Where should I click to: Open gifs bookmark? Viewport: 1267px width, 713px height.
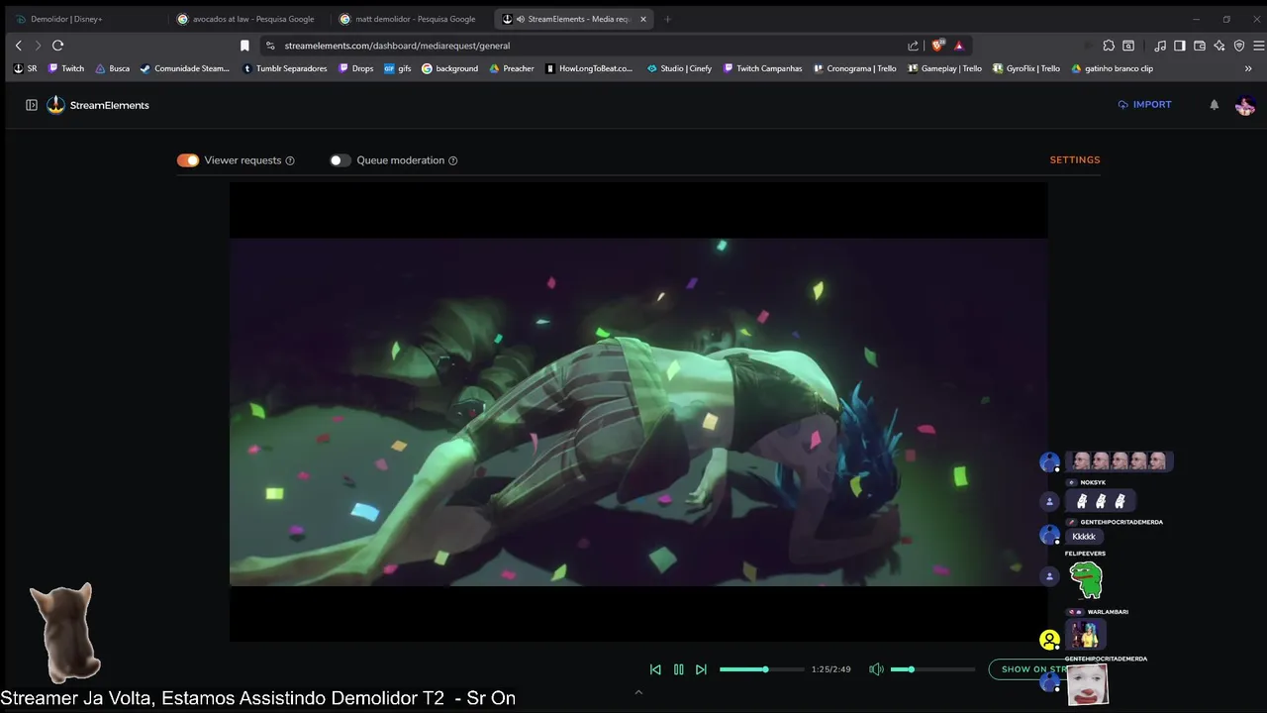coord(397,68)
